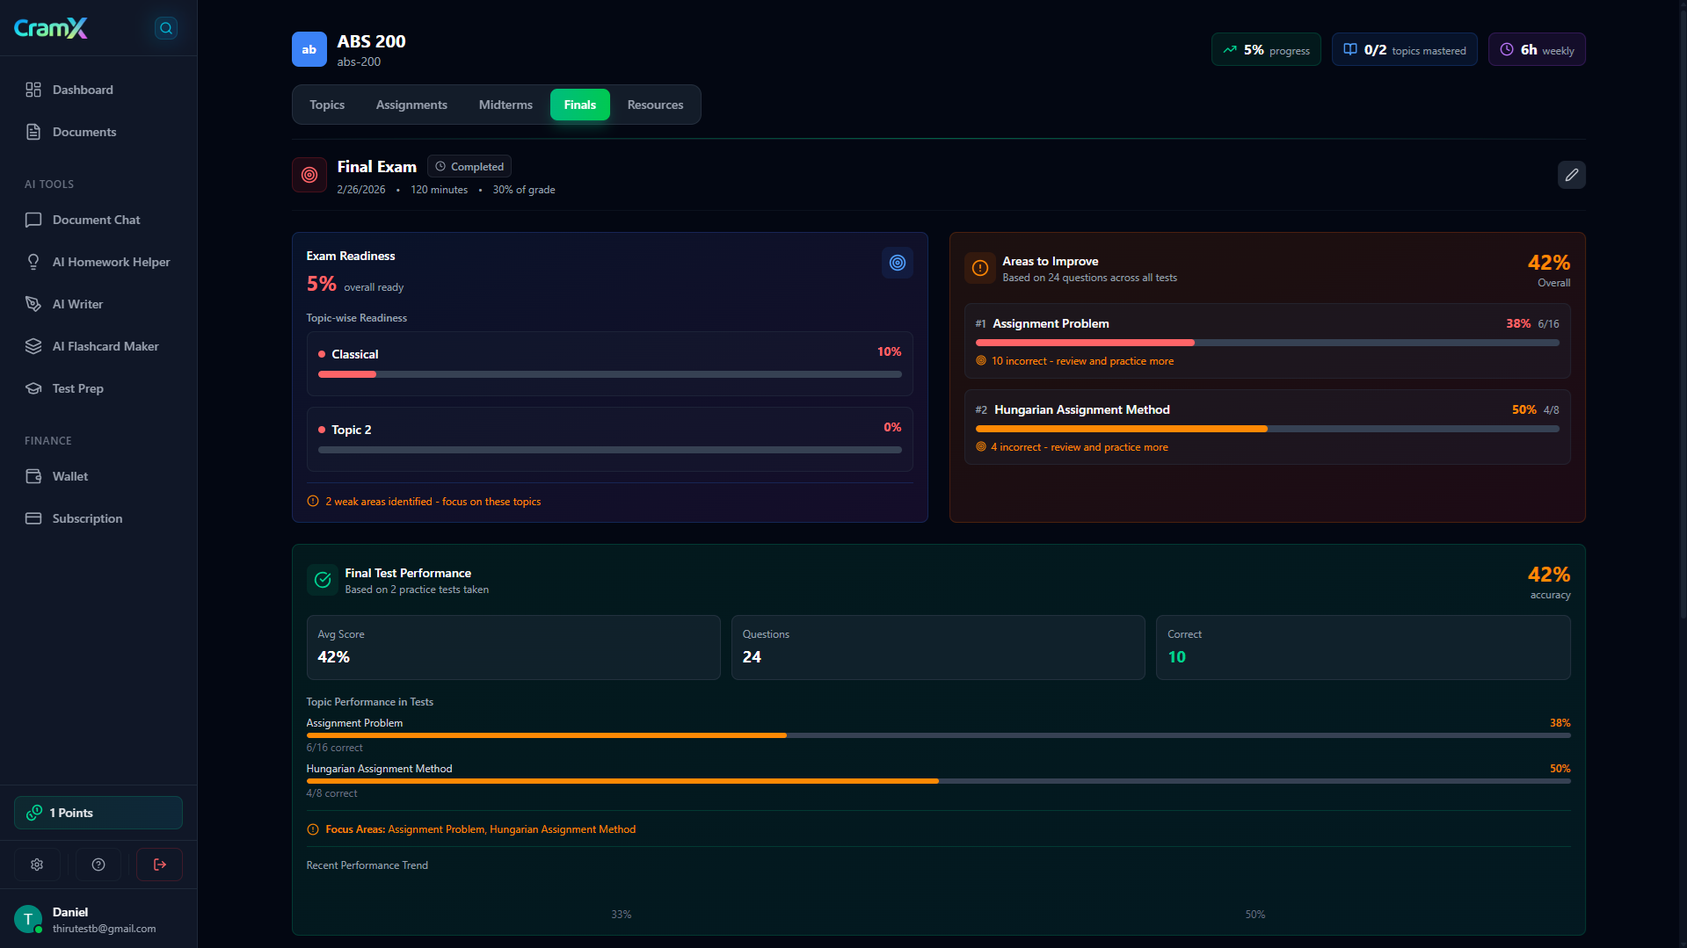Click the Assignment Problem bar in Topic Performance
Image resolution: width=1687 pixels, height=948 pixels.
[938, 735]
